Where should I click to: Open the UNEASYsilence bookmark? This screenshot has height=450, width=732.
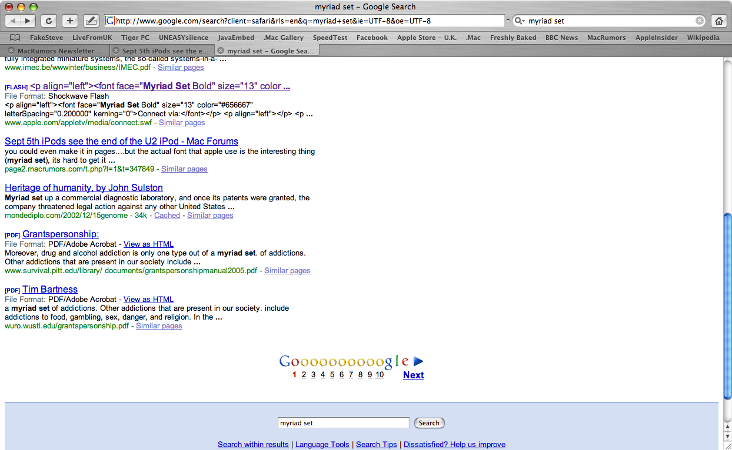184,37
